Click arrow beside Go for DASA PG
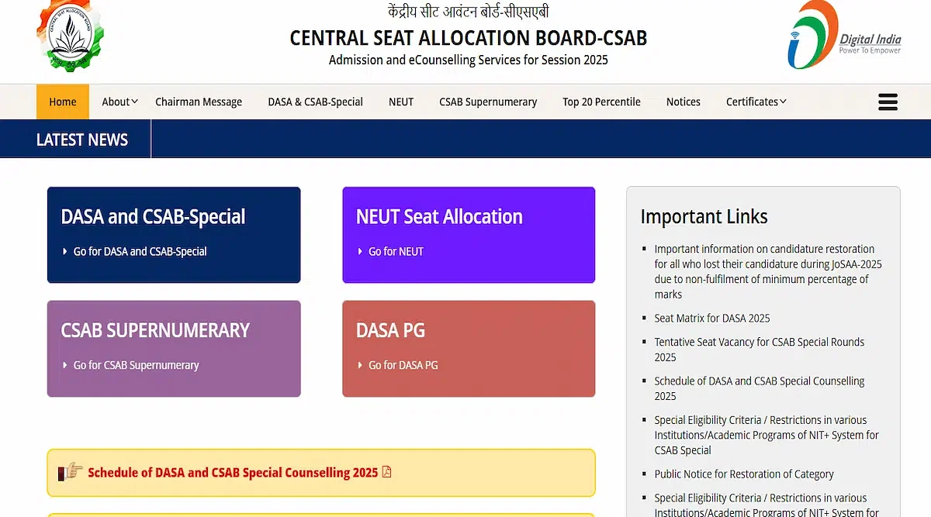This screenshot has height=517, width=931. pos(360,365)
